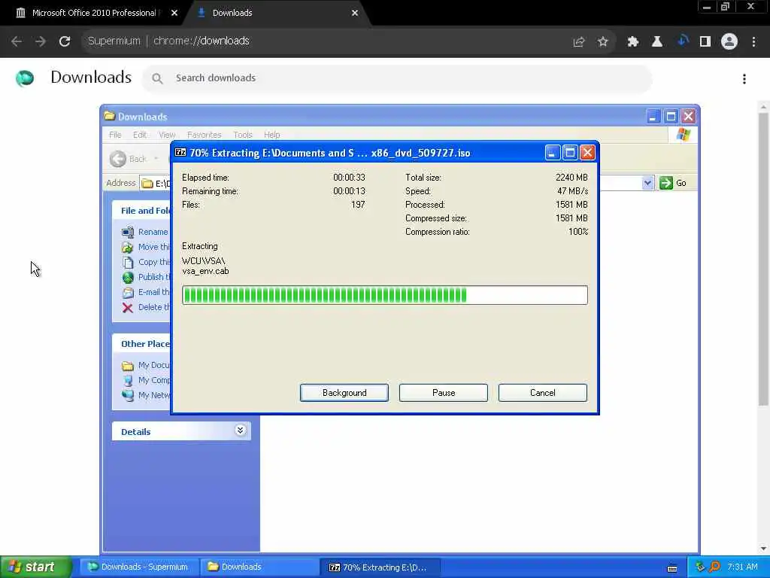Open the browser downloads indicator icon
This screenshot has height=578, width=770.
tap(681, 41)
